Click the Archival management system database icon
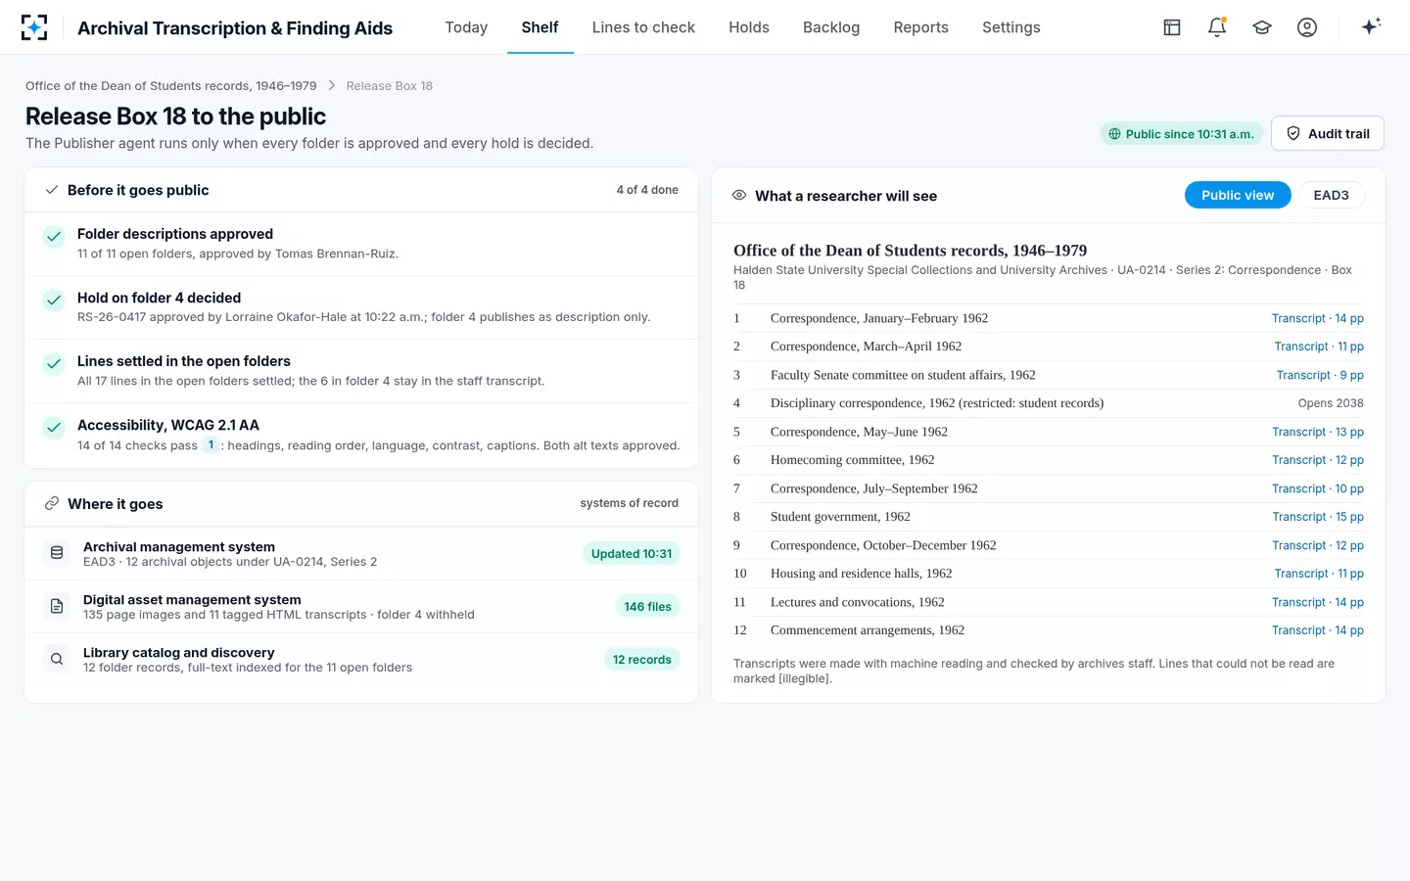The image size is (1410, 881). pyautogui.click(x=57, y=553)
